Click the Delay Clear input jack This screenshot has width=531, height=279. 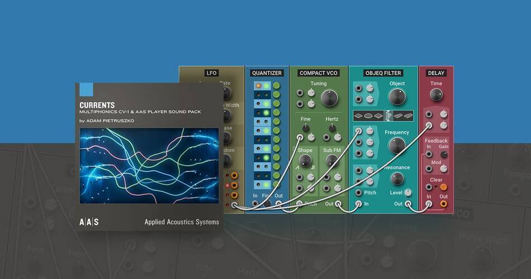coord(429,187)
